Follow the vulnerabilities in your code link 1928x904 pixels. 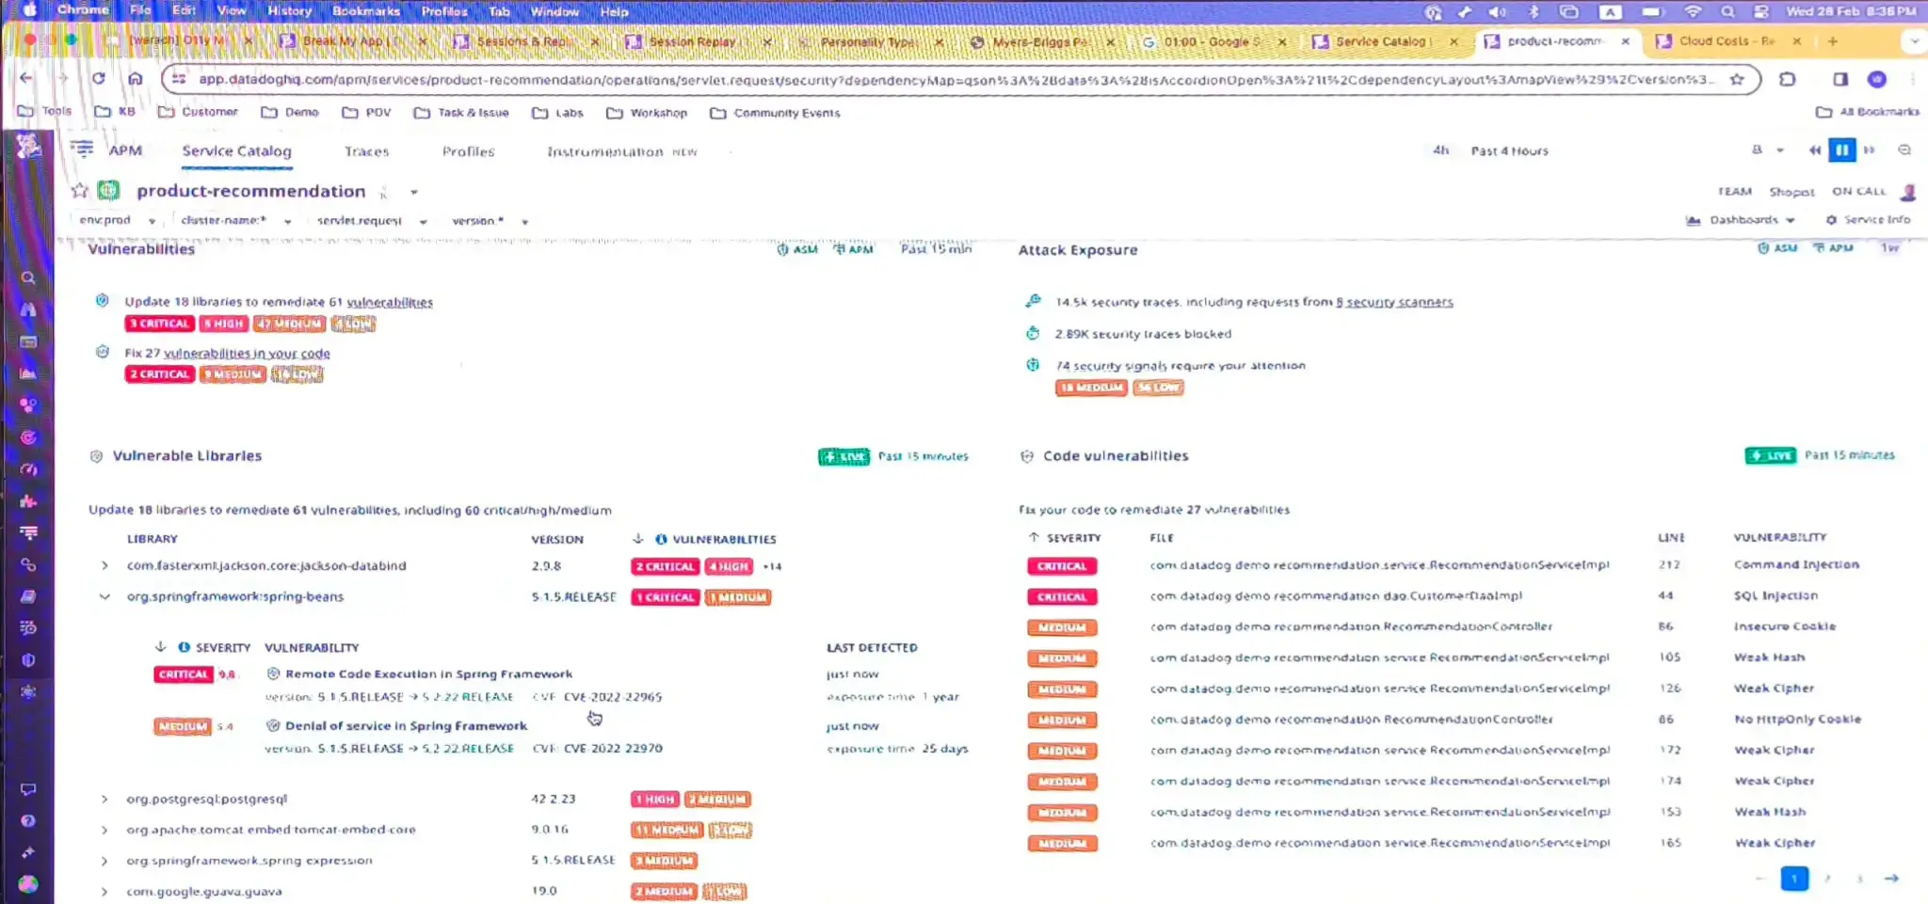click(247, 354)
